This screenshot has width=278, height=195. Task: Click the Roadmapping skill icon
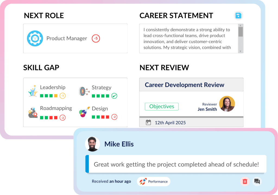coord(33,113)
